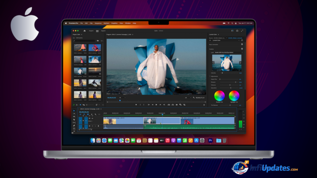The image size is (317, 178).
Task: Click the Export Frame camera icon
Action: tap(177, 105)
